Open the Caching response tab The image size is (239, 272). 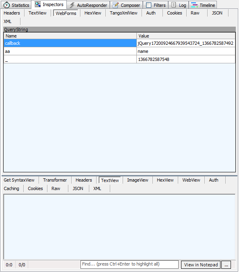pos(11,188)
